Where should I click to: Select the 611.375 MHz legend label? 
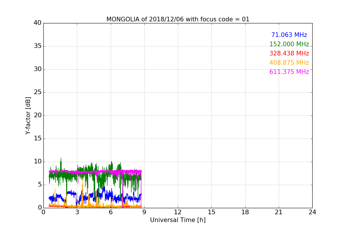[289, 72]
